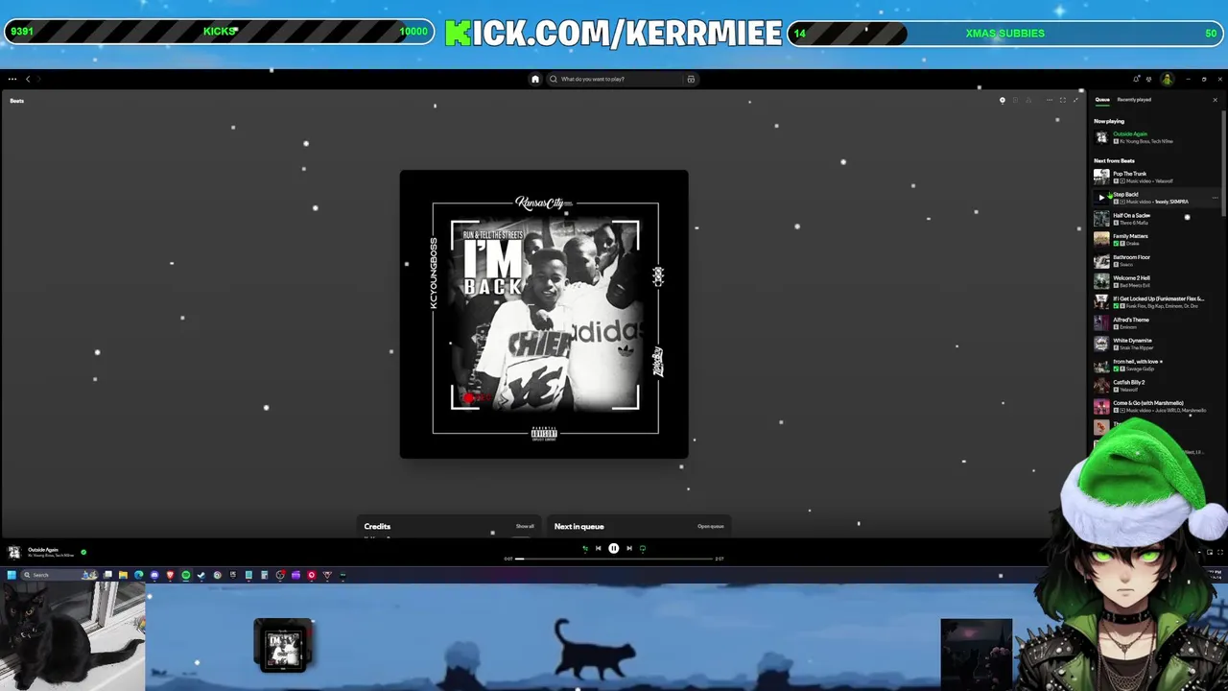Go to the Spotify Home button
The image size is (1228, 691).
535,79
